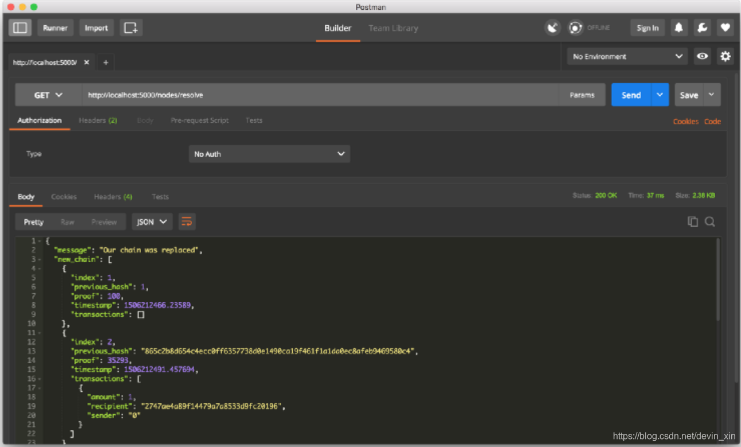This screenshot has width=741, height=447.
Task: Click the Time 37 ms text
Action: (x=646, y=196)
